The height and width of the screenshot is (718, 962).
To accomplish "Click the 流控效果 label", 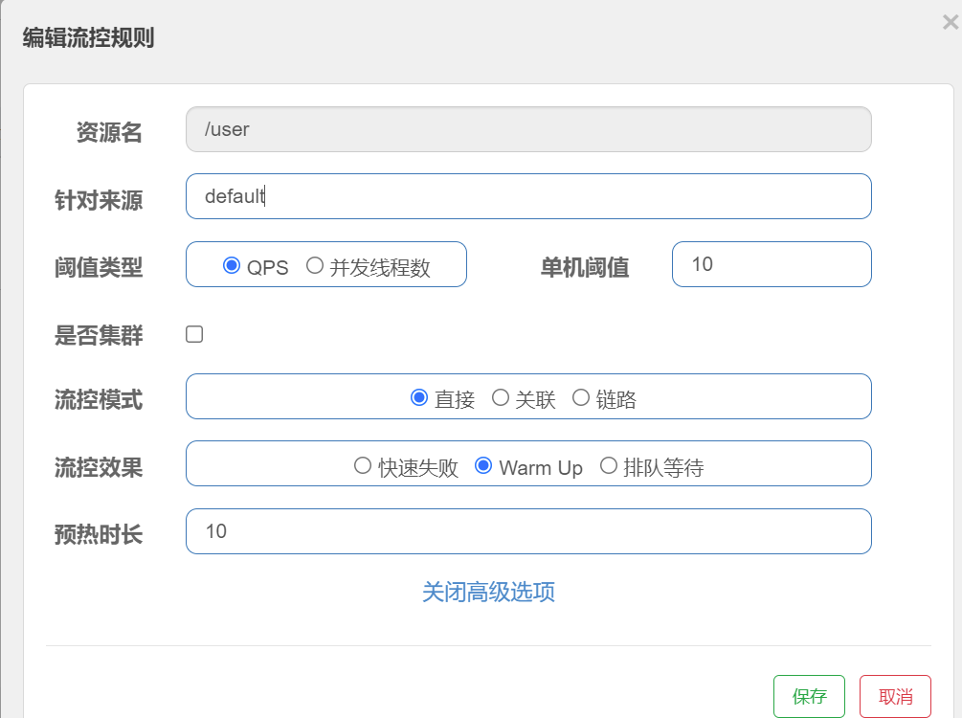I will [99, 467].
